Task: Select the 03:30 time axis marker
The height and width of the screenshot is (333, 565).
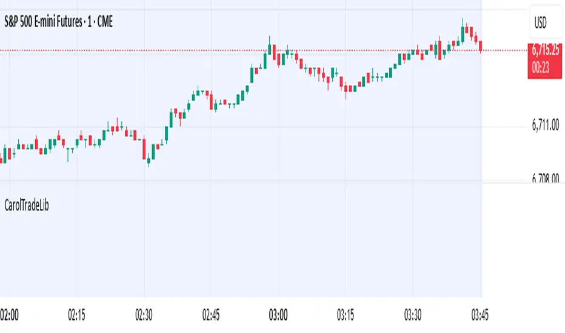Action: [413, 315]
